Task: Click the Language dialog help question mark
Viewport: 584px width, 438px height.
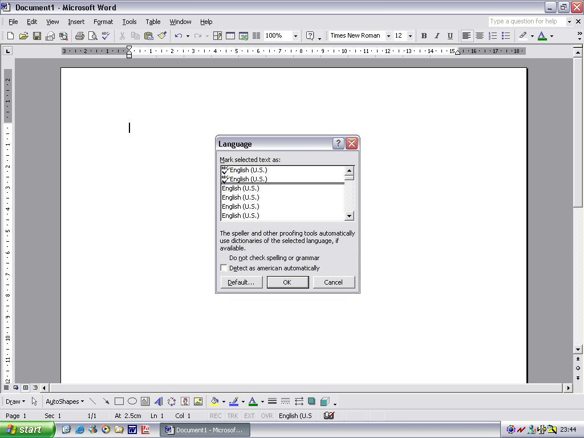Action: point(338,143)
